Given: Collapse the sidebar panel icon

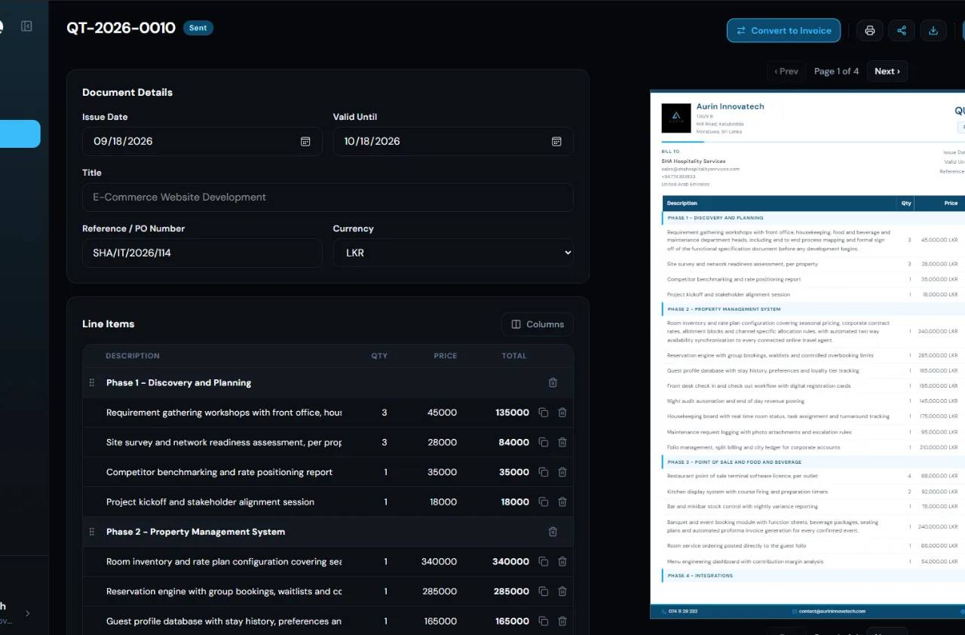Looking at the screenshot, I should pos(26,26).
